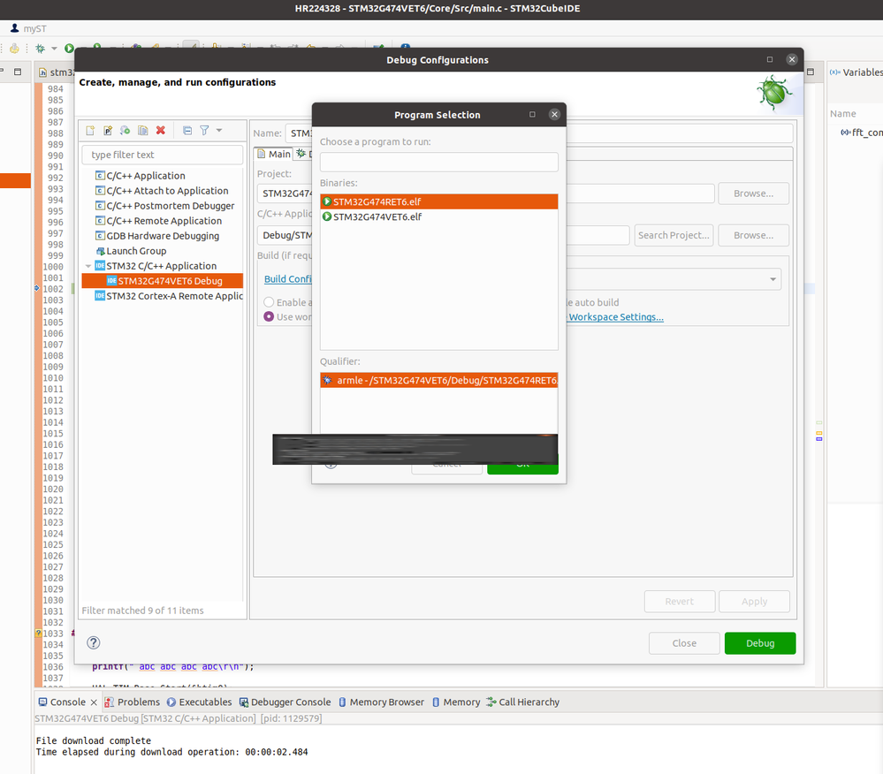Screen dimensions: 883x774
Task: Switch to Debugger Console tab
Action: point(285,702)
